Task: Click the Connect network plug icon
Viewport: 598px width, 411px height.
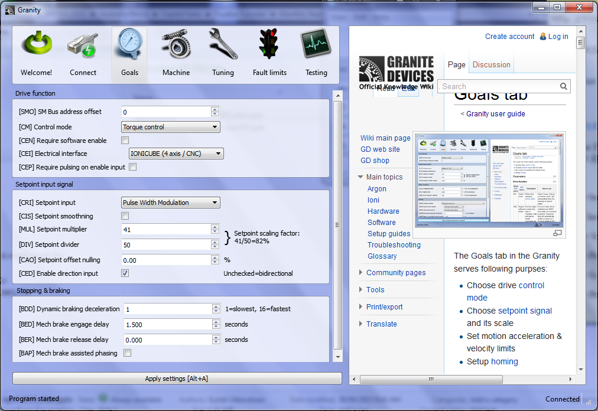Action: (x=83, y=45)
